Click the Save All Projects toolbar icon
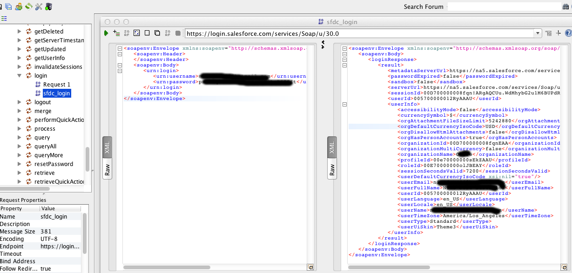The height and width of the screenshot is (273, 572). click(9, 7)
